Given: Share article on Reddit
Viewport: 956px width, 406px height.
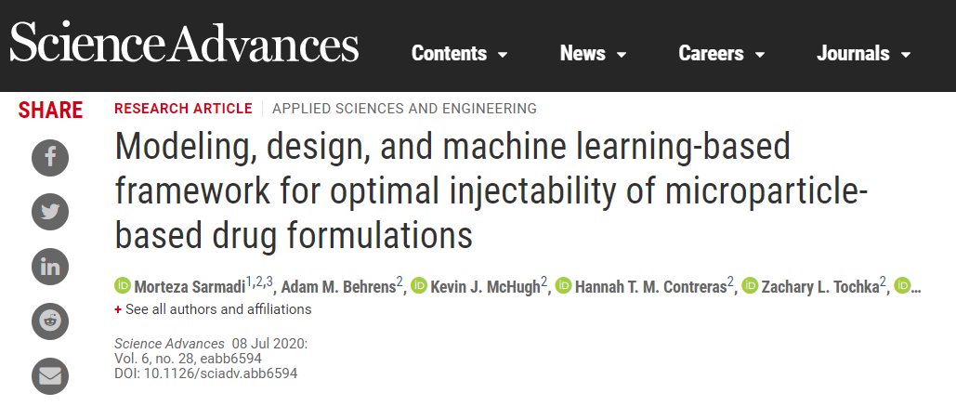Looking at the screenshot, I should tap(50, 321).
